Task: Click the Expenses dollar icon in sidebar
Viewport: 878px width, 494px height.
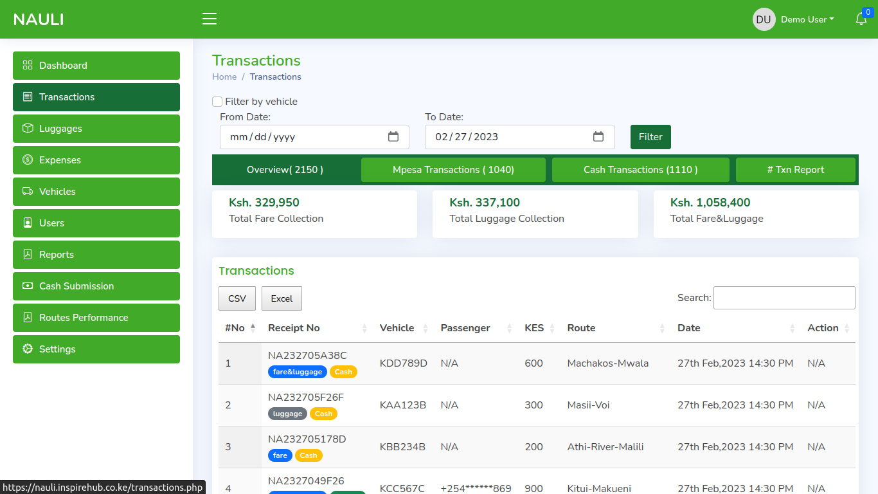Action: tap(28, 160)
